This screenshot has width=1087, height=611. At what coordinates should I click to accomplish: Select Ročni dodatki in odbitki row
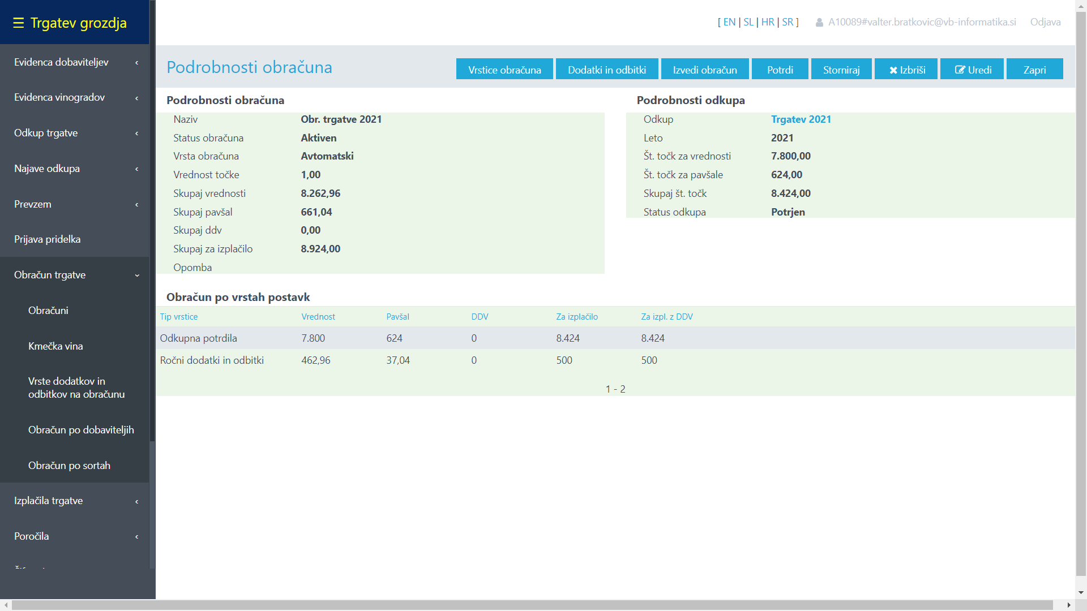coord(615,360)
